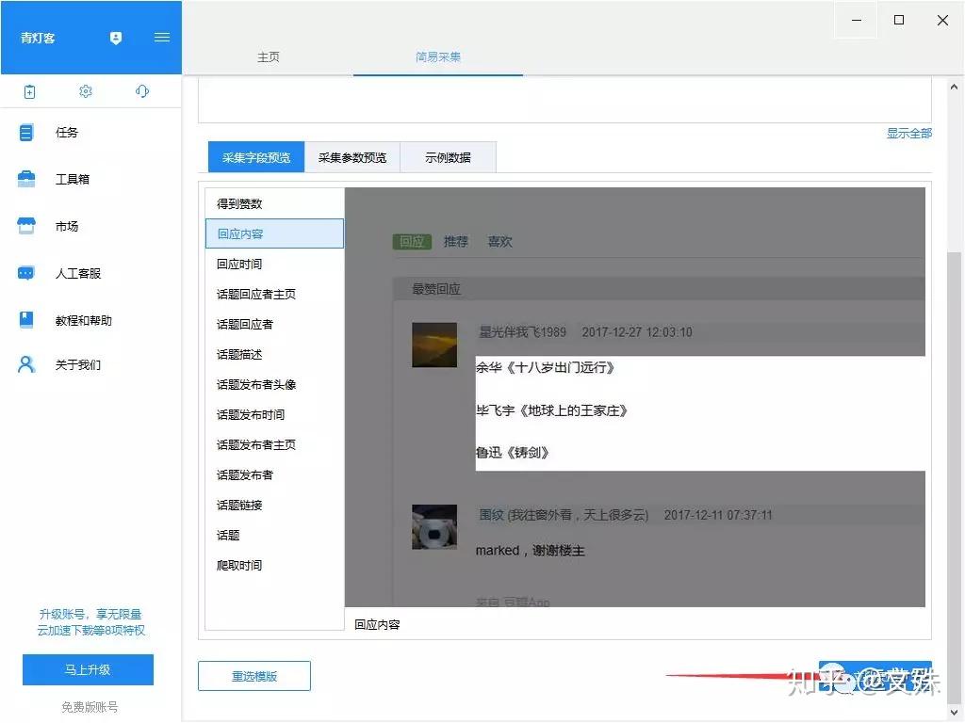Toggle the hamburger menu in the header
Screen dimensions: 965x723
point(162,38)
